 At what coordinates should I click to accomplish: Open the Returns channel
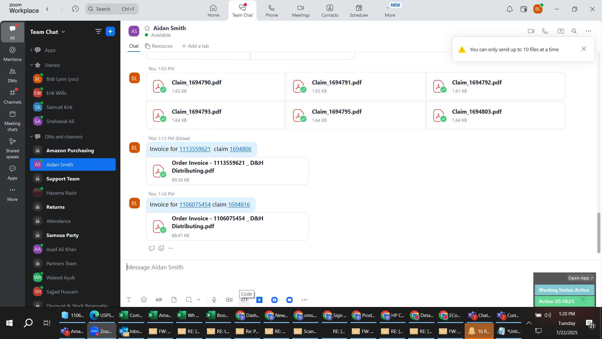coord(73,207)
